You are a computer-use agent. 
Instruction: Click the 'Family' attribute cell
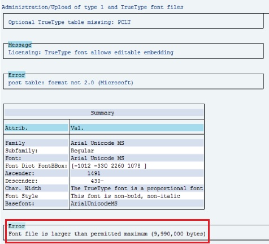[36, 143]
